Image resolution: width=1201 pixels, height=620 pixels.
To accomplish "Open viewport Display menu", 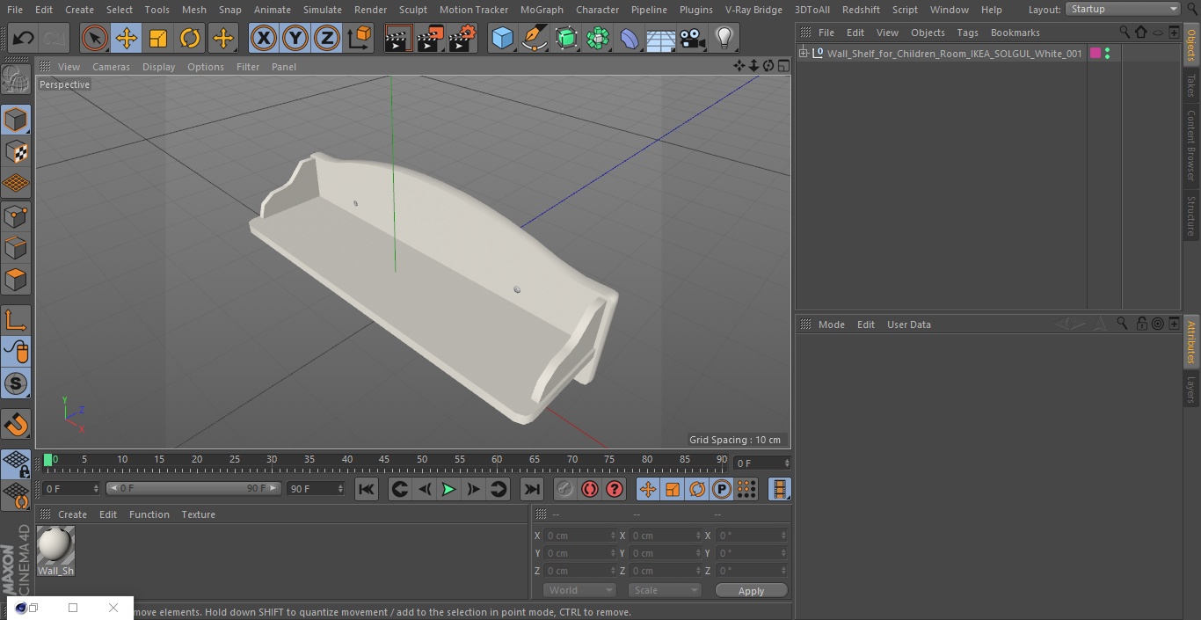I will pos(158,67).
